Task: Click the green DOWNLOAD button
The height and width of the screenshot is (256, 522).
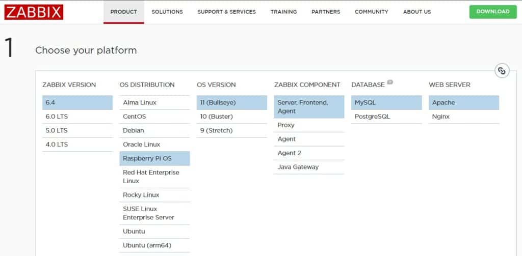Action: (493, 12)
